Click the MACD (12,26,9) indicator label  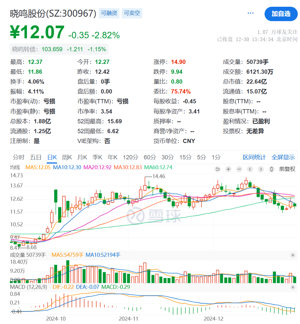[x=28, y=287]
